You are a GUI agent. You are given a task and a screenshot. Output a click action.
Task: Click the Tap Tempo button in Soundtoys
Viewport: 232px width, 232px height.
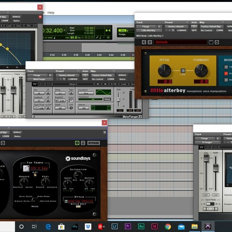click(x=26, y=168)
